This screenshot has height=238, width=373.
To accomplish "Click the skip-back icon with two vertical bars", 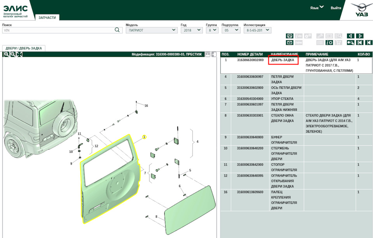I will click(360, 43).
